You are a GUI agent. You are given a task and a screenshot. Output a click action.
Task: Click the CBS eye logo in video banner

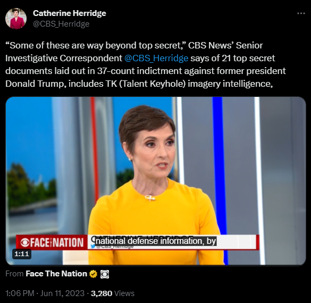click(25, 243)
